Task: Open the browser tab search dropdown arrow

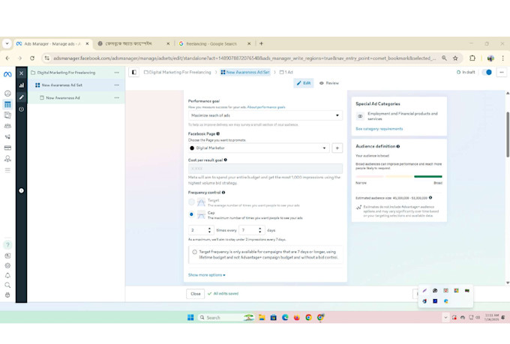Action: [7, 43]
